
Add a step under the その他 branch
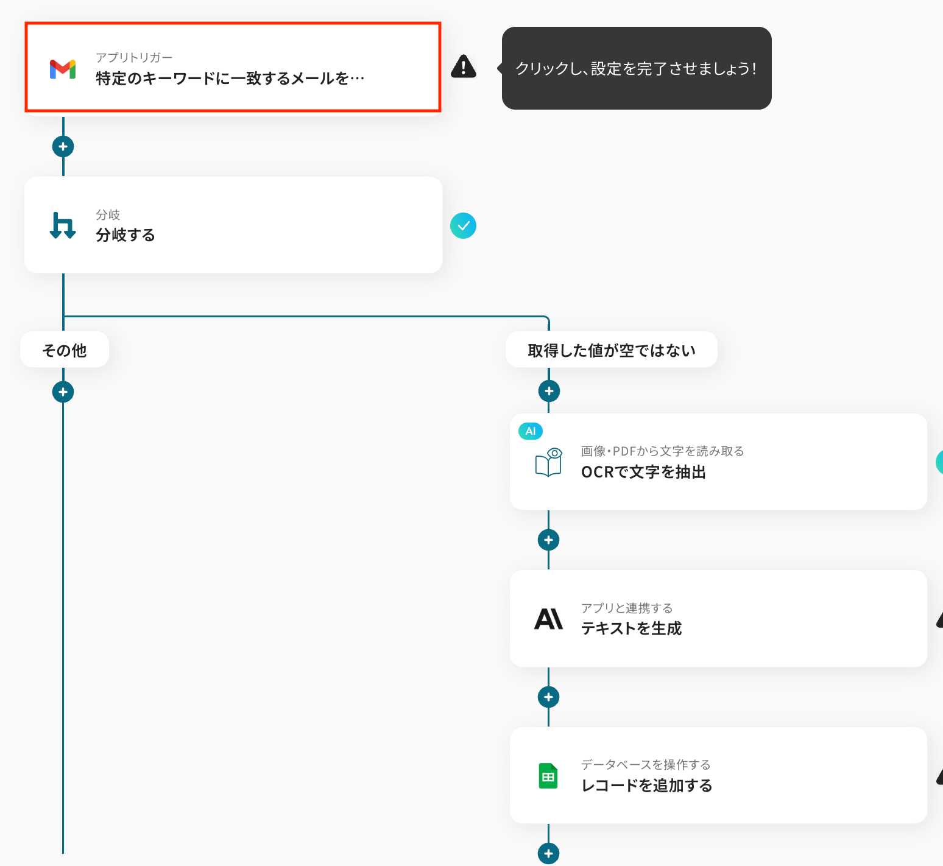63,392
